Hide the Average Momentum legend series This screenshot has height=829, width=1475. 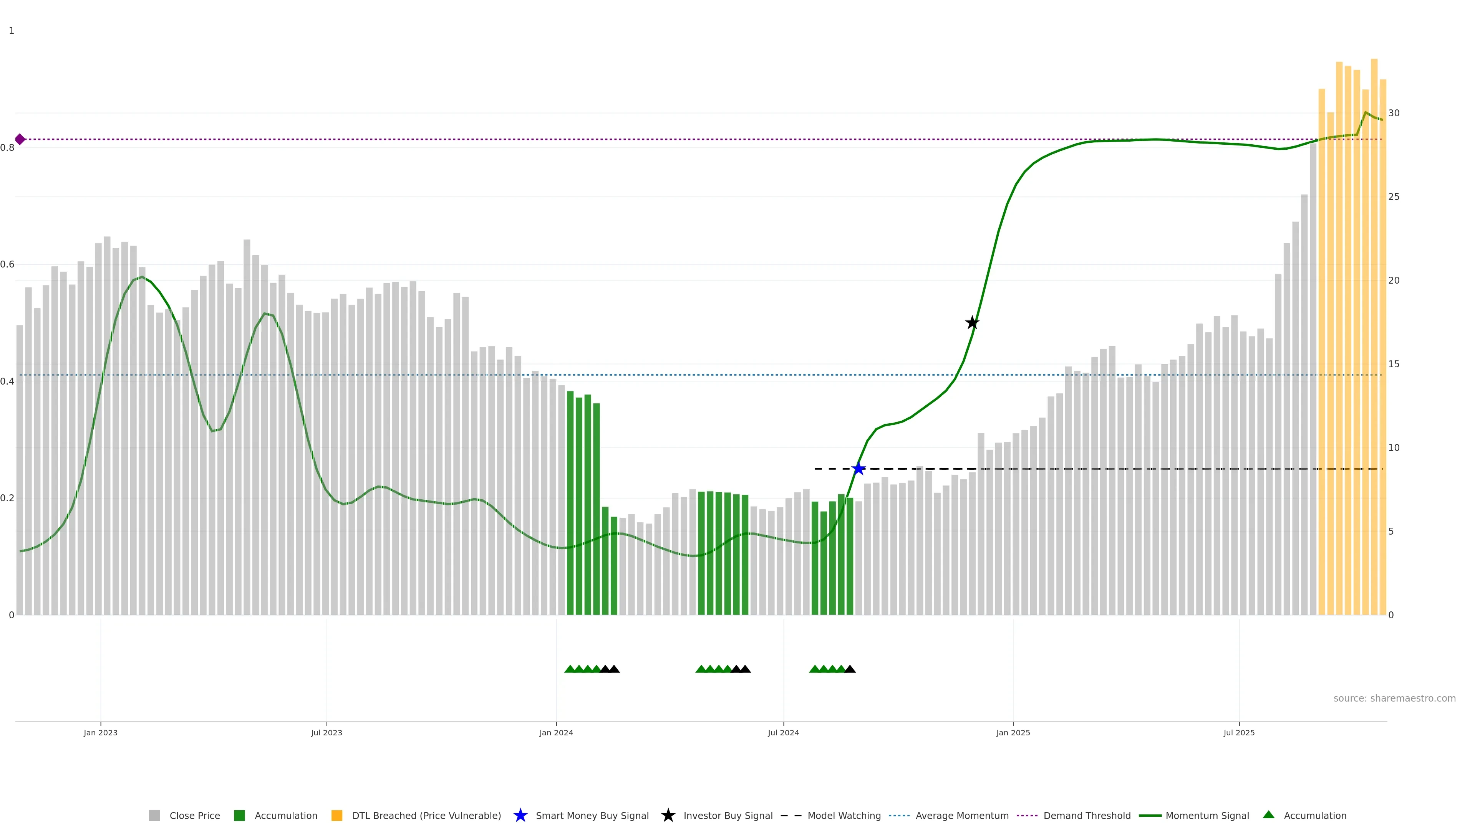pos(961,816)
